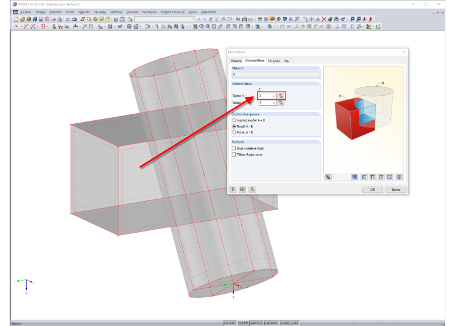
Task: Switch to the Osy tab
Action: click(286, 61)
